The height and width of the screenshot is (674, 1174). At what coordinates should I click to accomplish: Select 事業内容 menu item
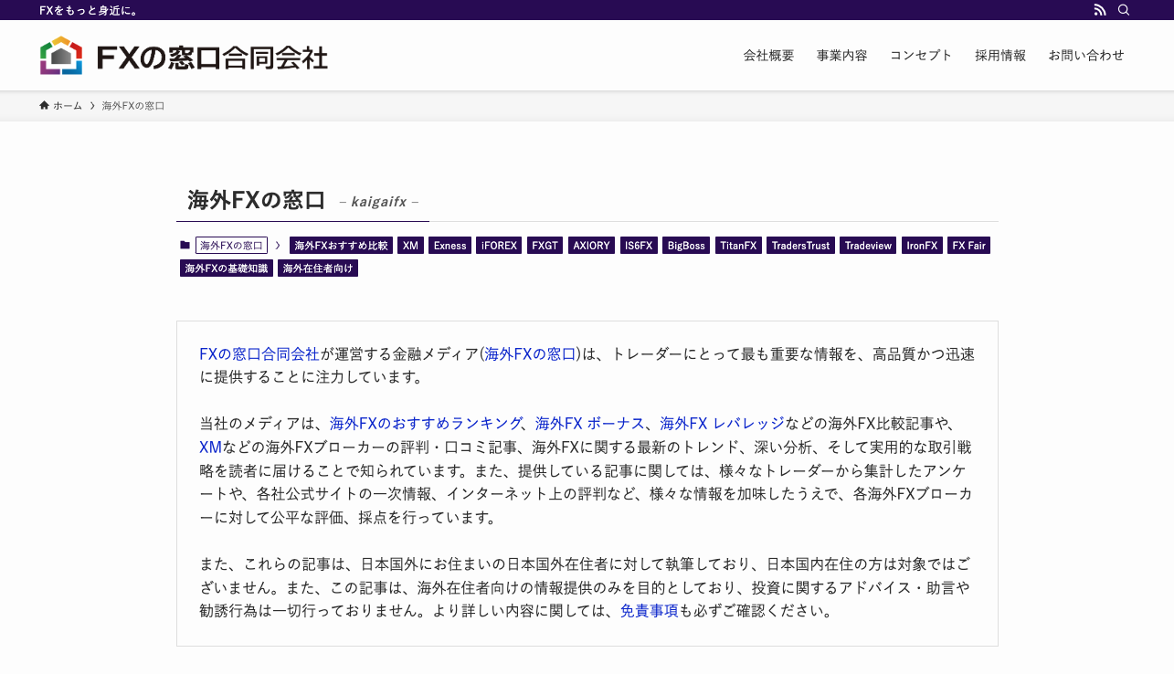click(x=841, y=56)
